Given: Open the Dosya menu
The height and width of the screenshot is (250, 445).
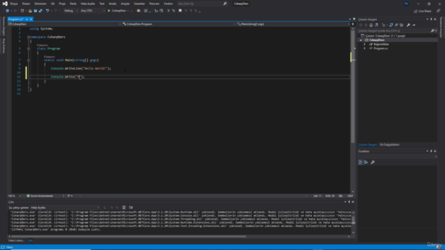Looking at the screenshot, I should [14, 3].
